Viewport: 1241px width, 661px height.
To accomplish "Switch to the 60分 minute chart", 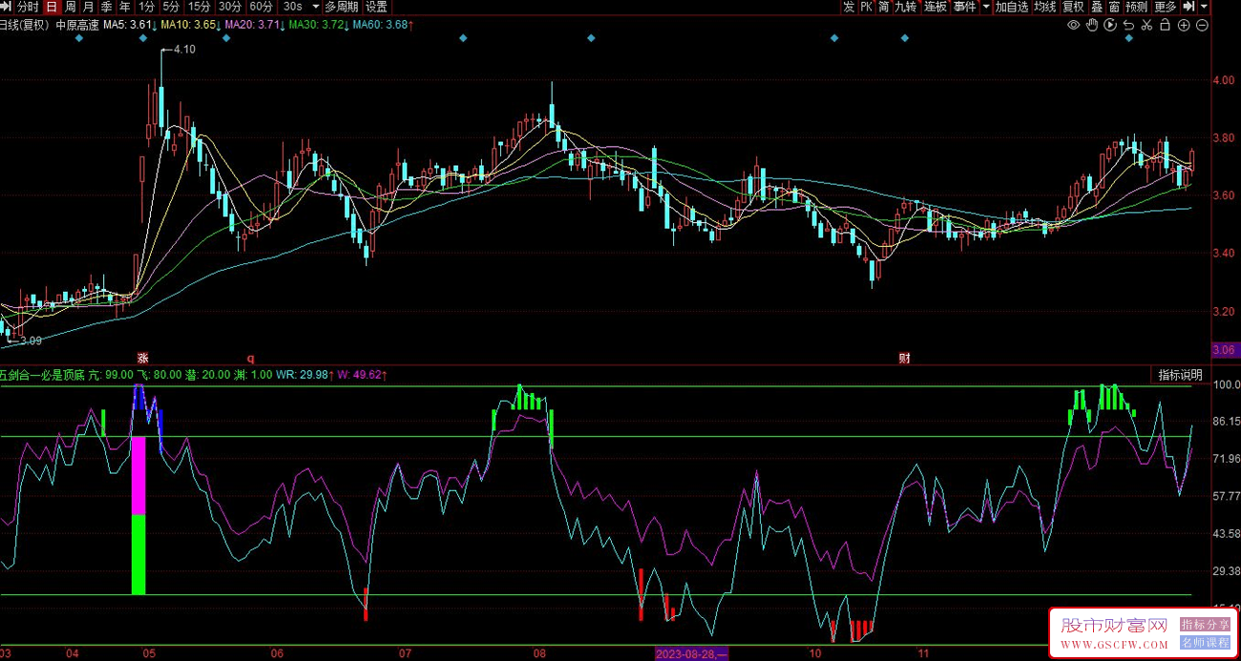I will pos(262,7).
